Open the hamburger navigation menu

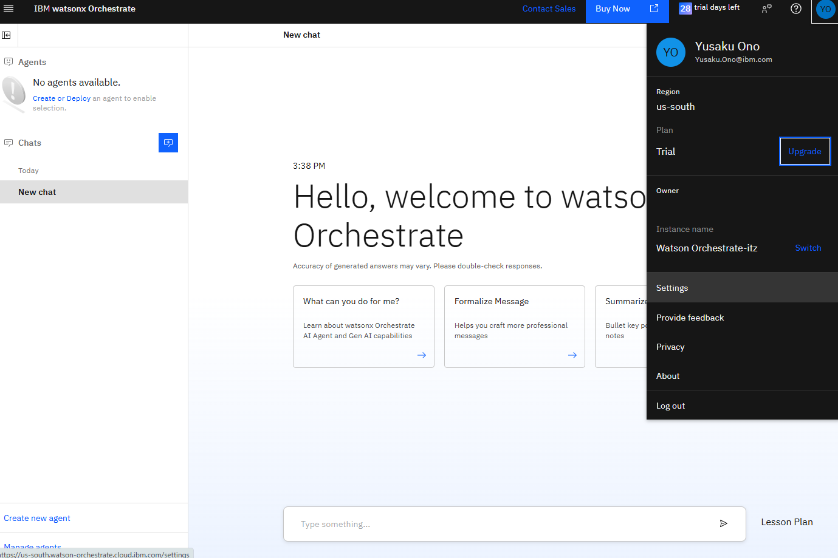pos(9,9)
